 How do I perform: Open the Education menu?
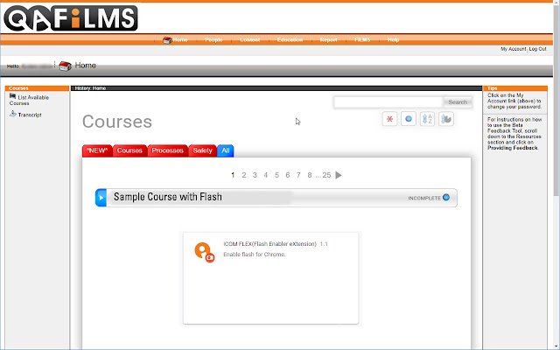click(x=290, y=39)
